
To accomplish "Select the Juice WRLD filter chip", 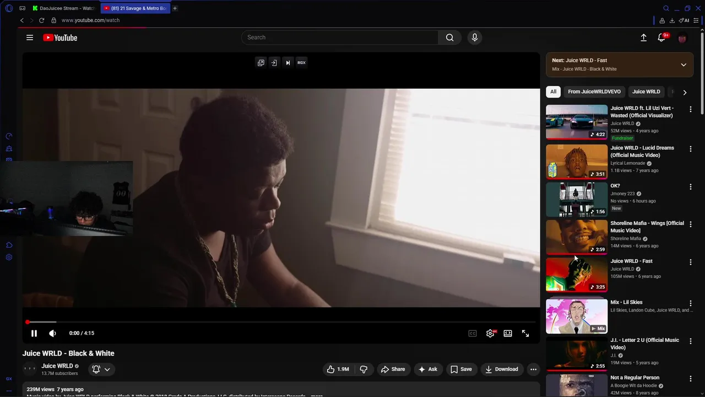I will [646, 92].
